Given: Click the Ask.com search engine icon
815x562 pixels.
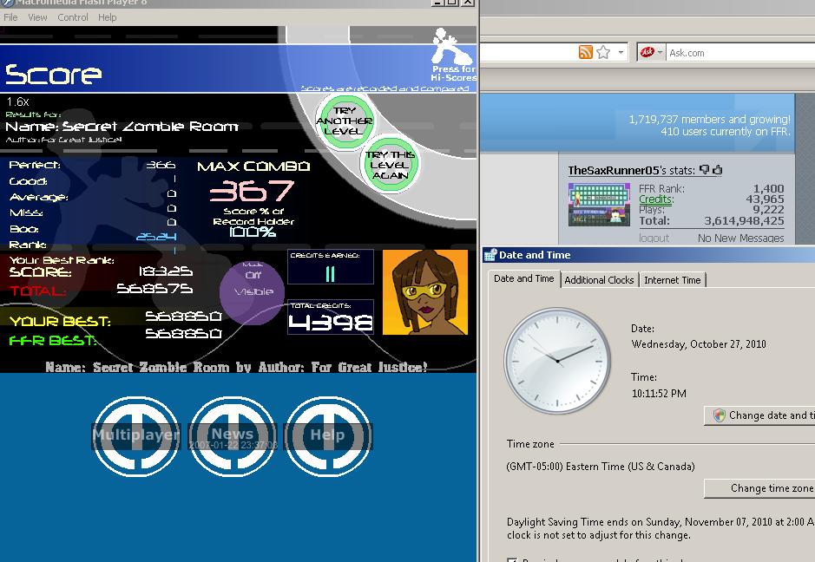Looking at the screenshot, I should (647, 52).
